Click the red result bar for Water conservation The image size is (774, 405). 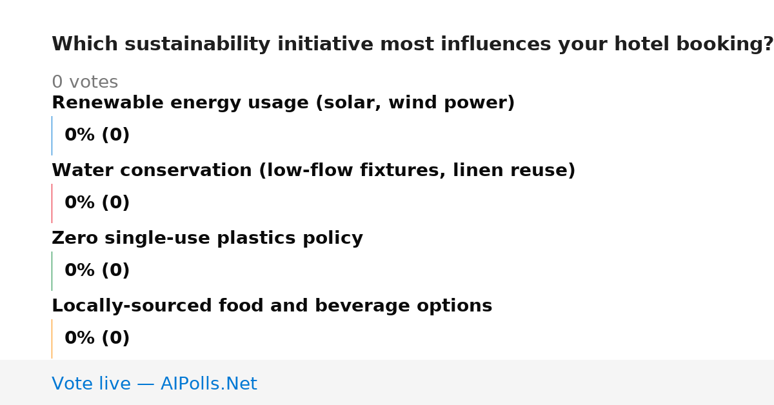52,203
